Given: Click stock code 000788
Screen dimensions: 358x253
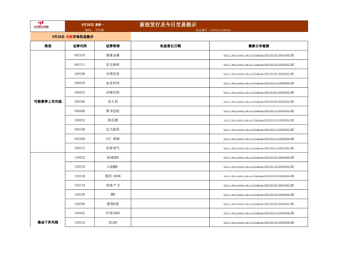Looking at the screenshot, I should tap(80, 130).
